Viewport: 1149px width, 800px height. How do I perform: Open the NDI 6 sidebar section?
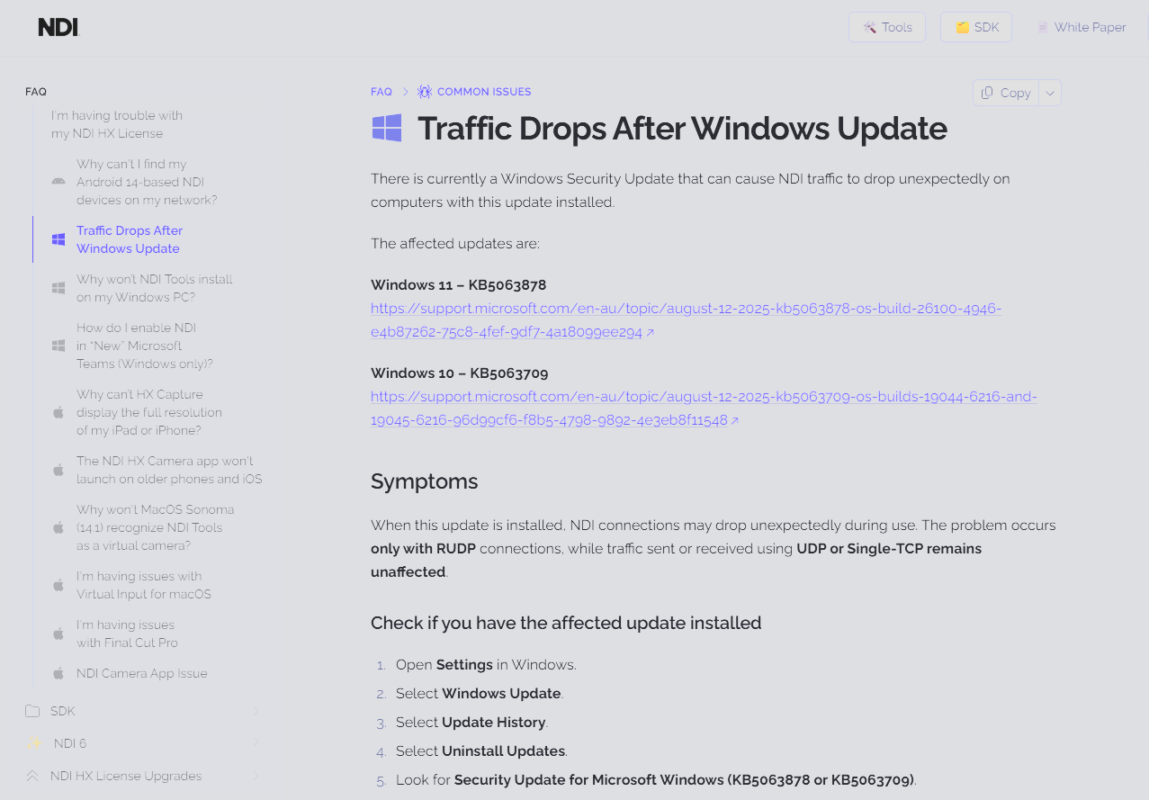pos(144,743)
